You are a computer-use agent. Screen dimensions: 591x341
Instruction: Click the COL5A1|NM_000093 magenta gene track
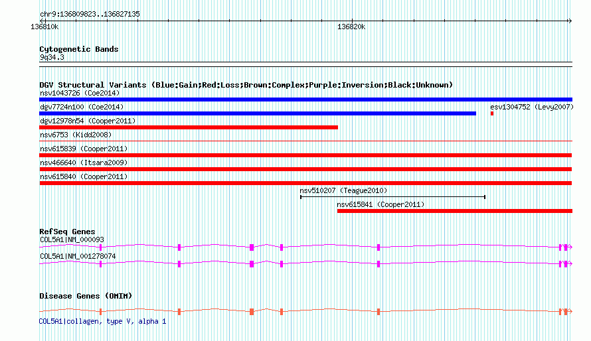[x=305, y=247]
